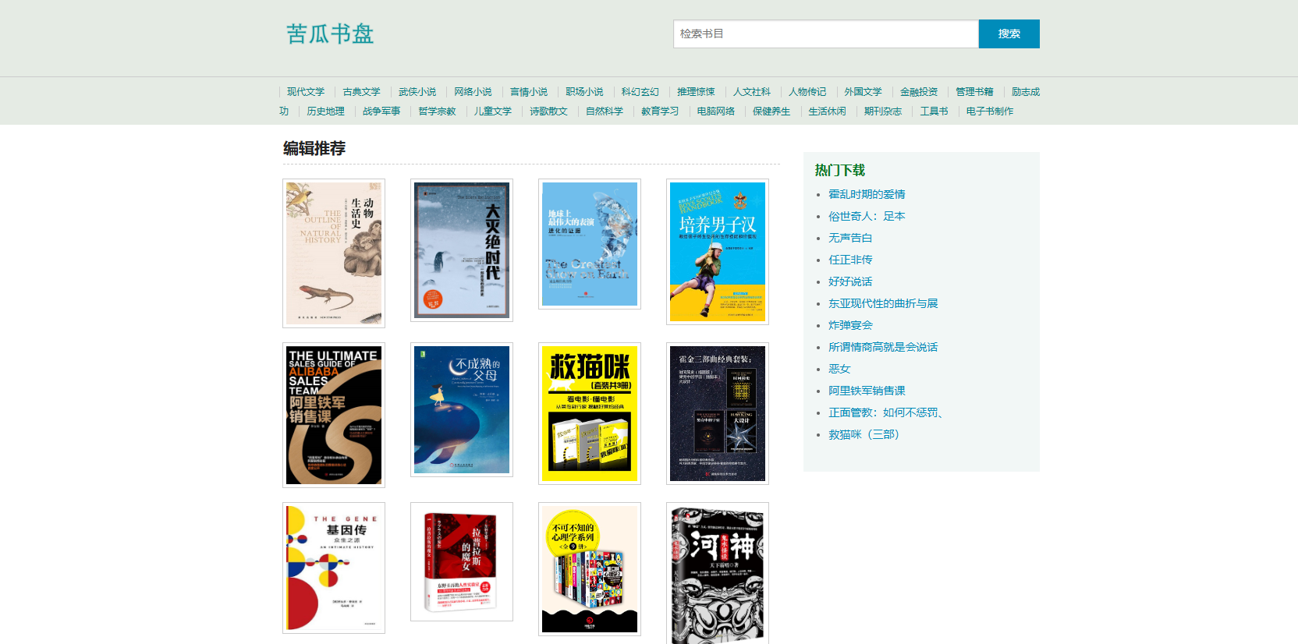Open the 言情小说 category

529,92
